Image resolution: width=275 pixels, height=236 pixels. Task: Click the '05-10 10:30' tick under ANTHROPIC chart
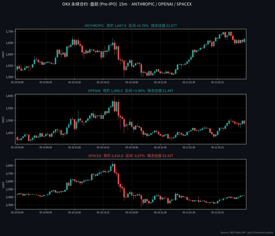(x=74, y=83)
